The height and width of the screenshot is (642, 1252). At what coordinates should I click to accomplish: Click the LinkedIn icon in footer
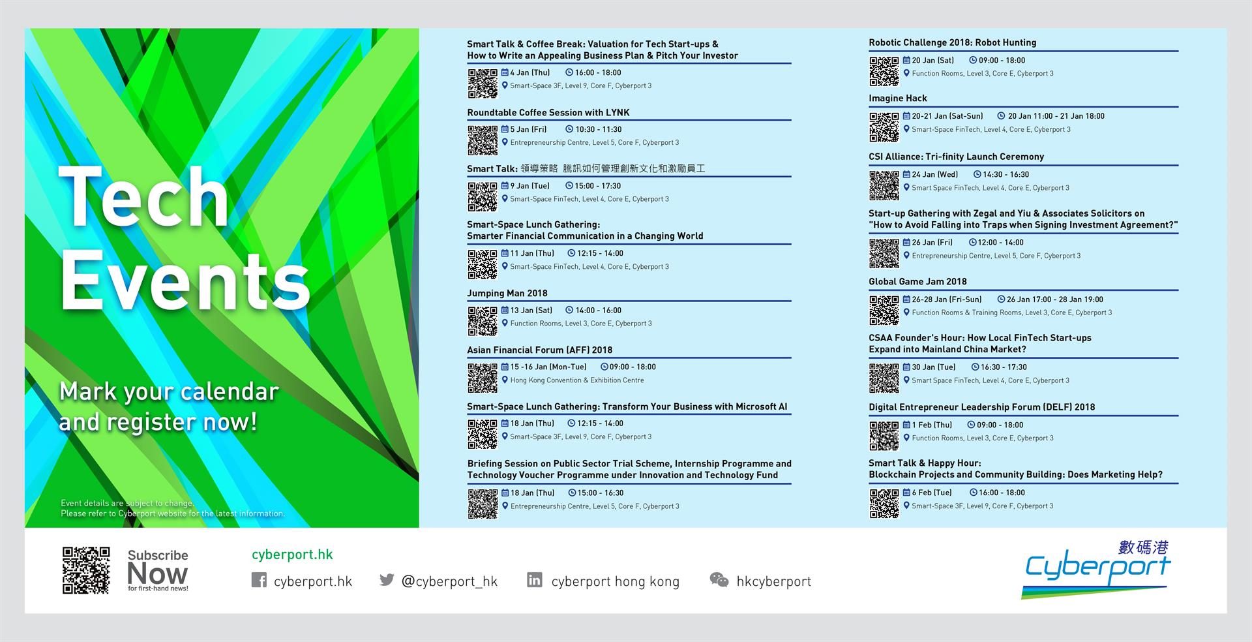[534, 580]
